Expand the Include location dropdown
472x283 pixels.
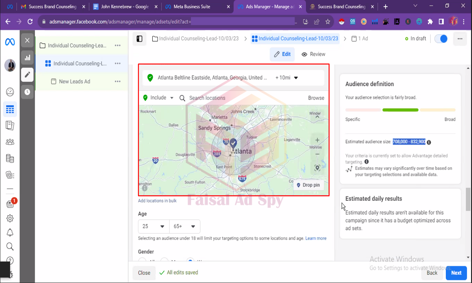click(x=158, y=98)
